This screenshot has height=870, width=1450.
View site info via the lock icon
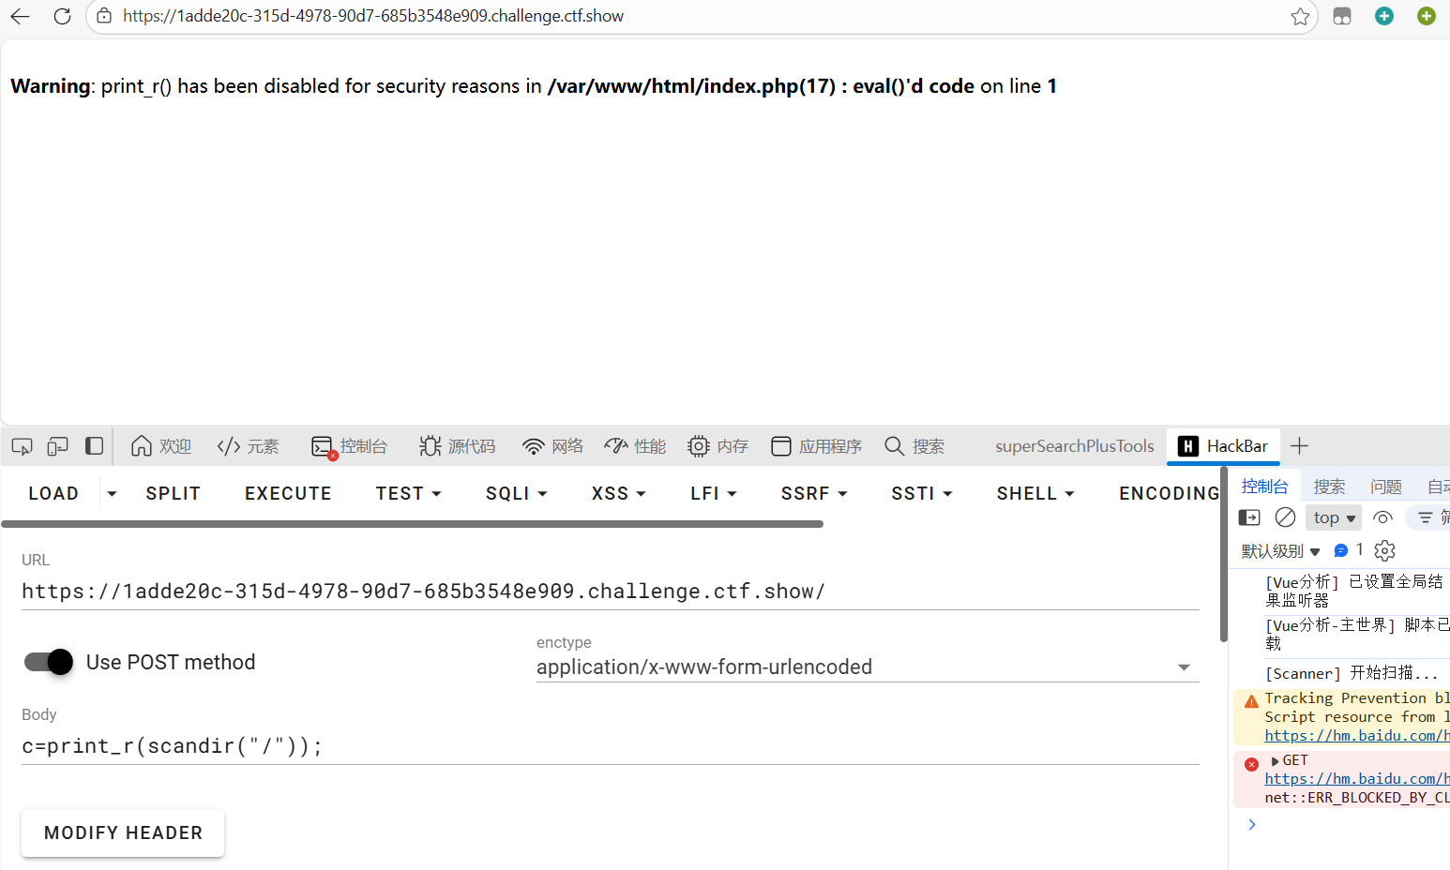tap(104, 16)
